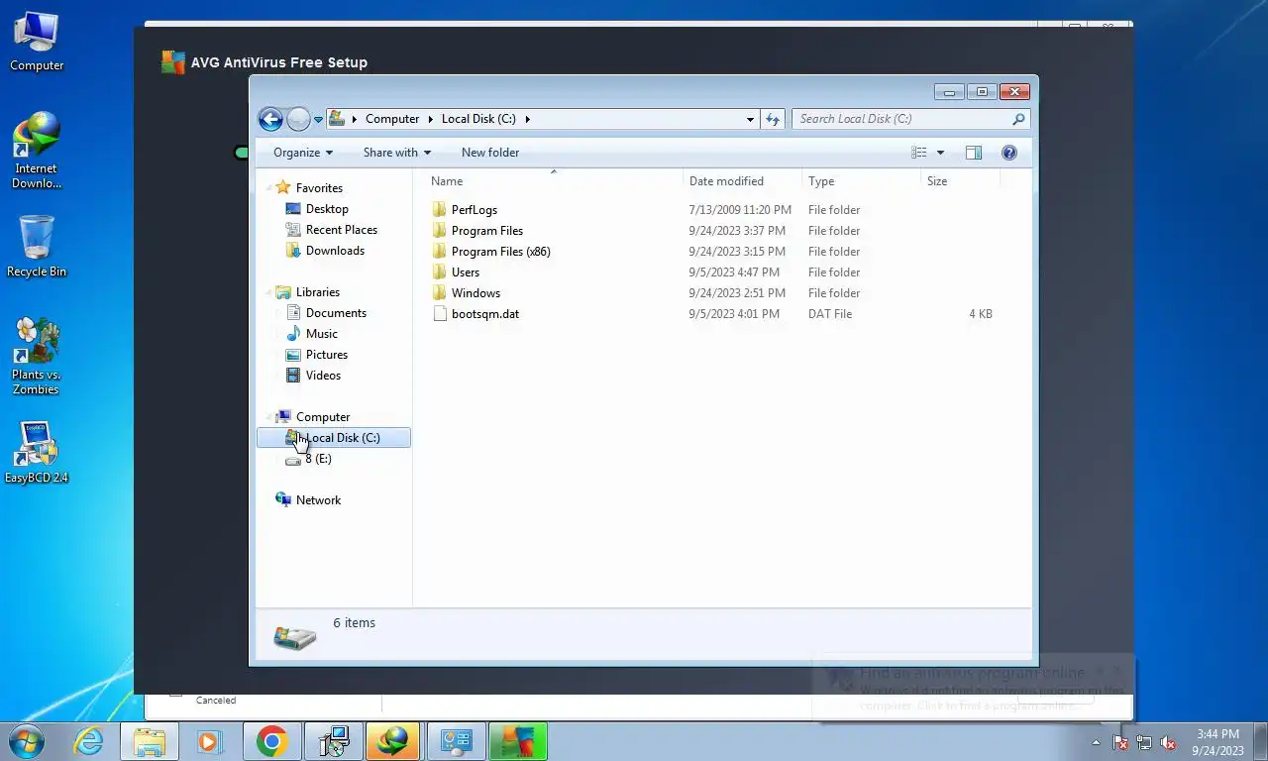1268x761 pixels.
Task: Click the greyed Forward arrow button
Action: click(x=299, y=119)
